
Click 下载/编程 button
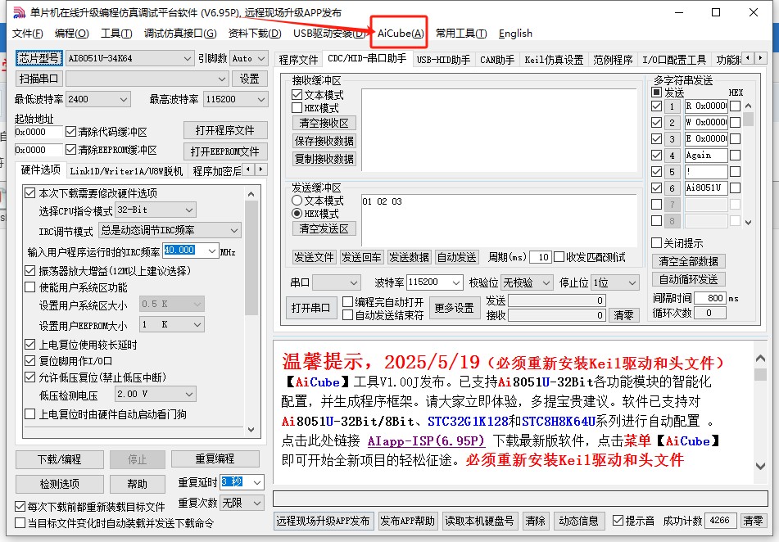tap(60, 459)
